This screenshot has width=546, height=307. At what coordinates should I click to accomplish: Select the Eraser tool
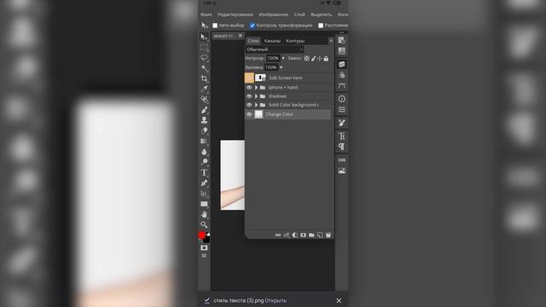pyautogui.click(x=204, y=130)
